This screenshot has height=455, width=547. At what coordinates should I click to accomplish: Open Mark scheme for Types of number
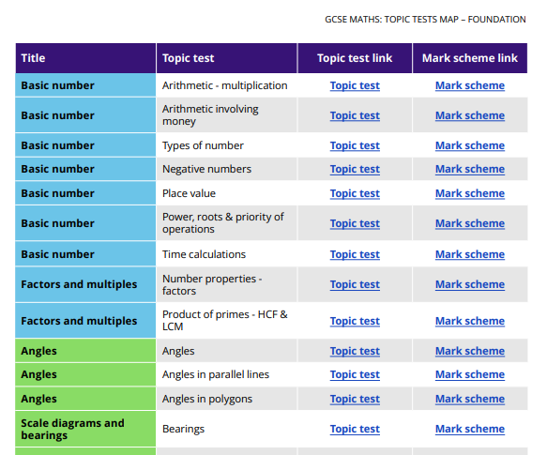pyautogui.click(x=470, y=145)
